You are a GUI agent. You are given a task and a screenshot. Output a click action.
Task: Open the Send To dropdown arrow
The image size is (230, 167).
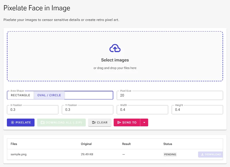pos(144,122)
